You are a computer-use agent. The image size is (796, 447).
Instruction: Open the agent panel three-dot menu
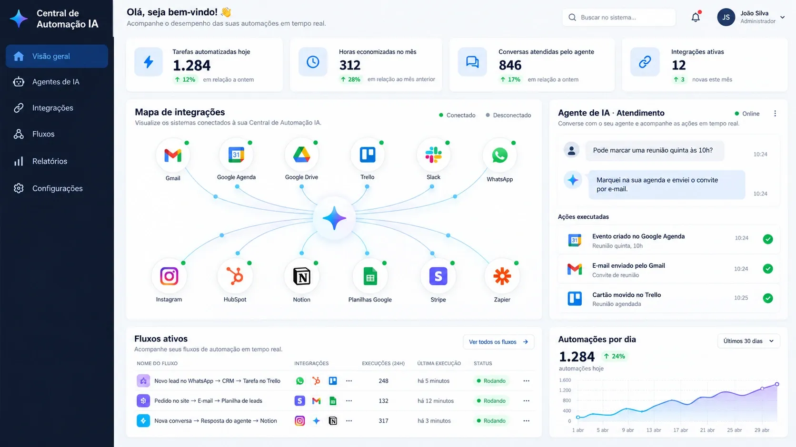coord(775,114)
